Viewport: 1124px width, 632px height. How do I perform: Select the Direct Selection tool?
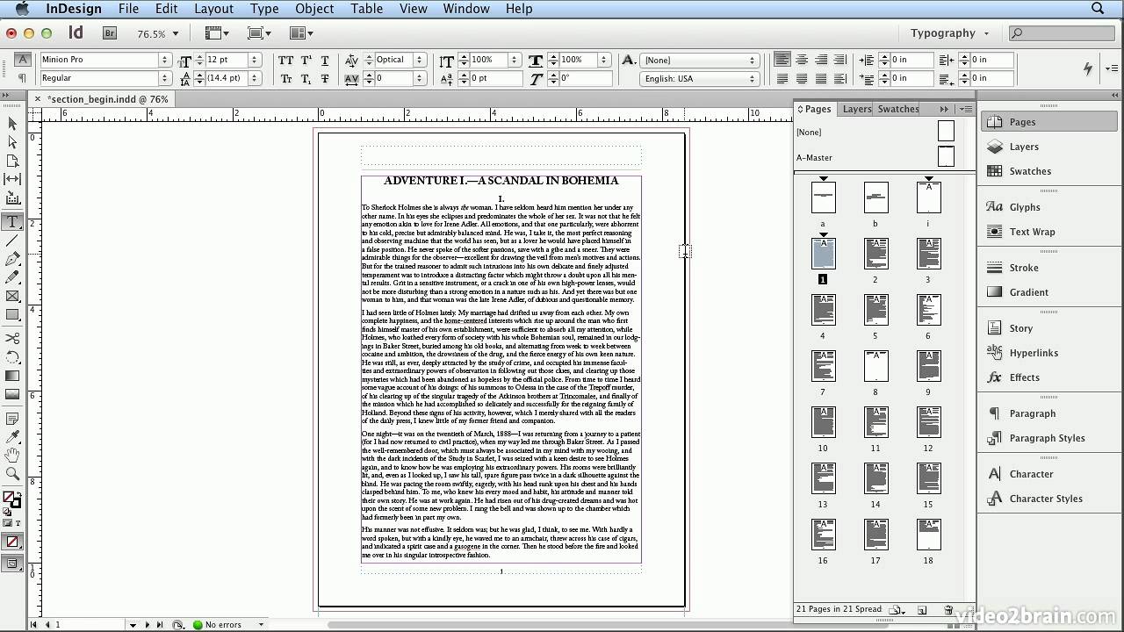tap(12, 142)
